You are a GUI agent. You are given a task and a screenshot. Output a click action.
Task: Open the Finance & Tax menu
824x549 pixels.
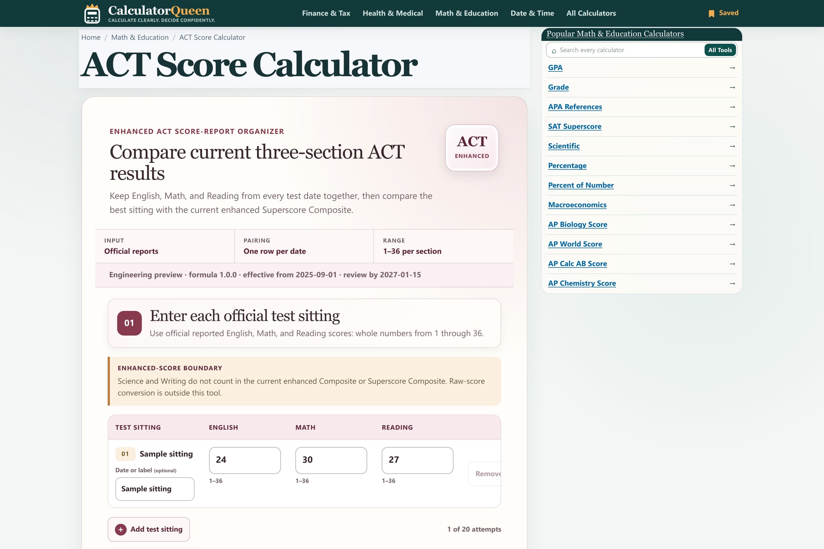(326, 13)
